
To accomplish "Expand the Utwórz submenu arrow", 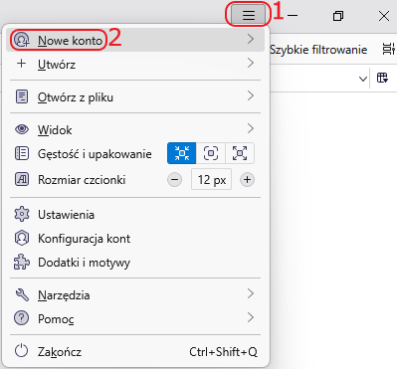I will 251,63.
